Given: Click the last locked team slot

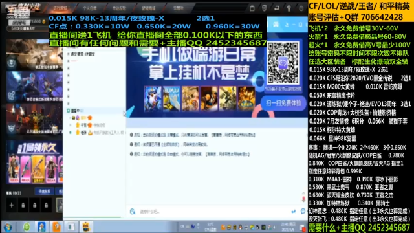Looking at the screenshot, I should 46,205.
